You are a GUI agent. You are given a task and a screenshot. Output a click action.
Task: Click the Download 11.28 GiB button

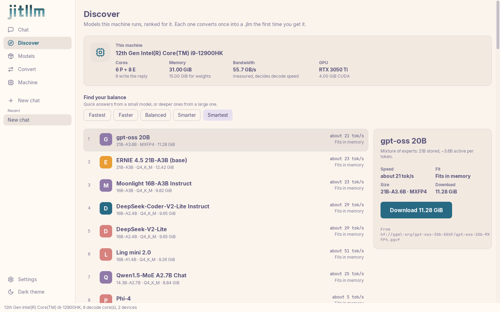coord(416,210)
